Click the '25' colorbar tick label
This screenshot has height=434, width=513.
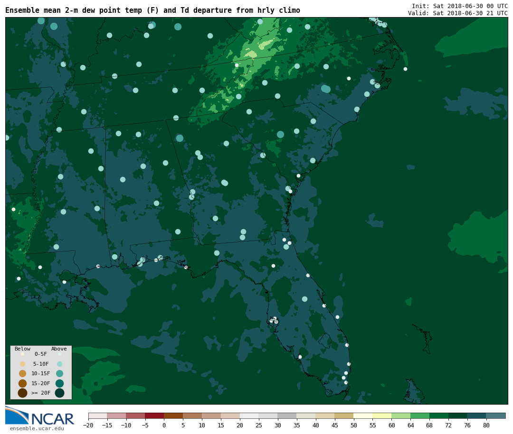click(x=259, y=425)
